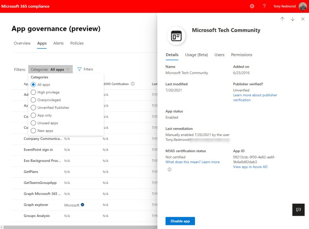Select the All apps radio button
Screen dimensions: 309x229
[33, 85]
